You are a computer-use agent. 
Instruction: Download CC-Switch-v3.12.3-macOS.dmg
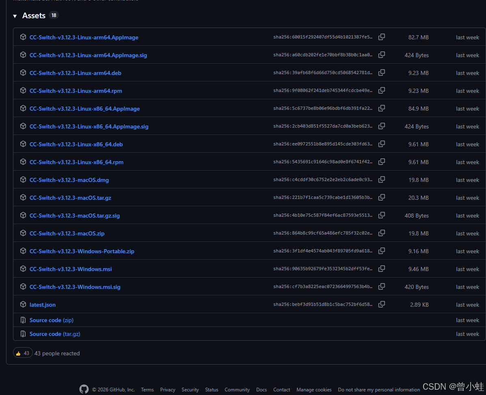(x=69, y=180)
